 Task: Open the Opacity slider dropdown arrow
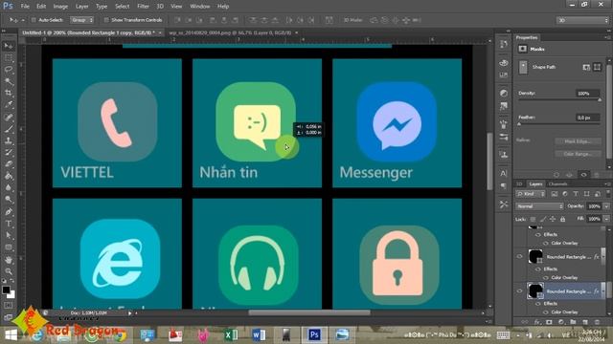click(606, 206)
